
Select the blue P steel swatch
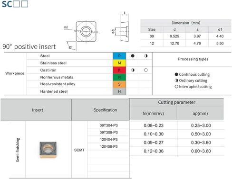119,56
